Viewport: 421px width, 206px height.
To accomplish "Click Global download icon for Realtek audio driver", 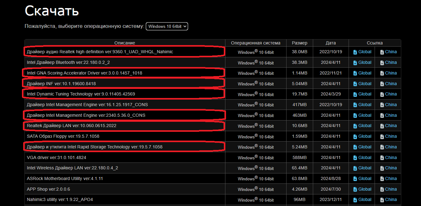I will coord(355,52).
